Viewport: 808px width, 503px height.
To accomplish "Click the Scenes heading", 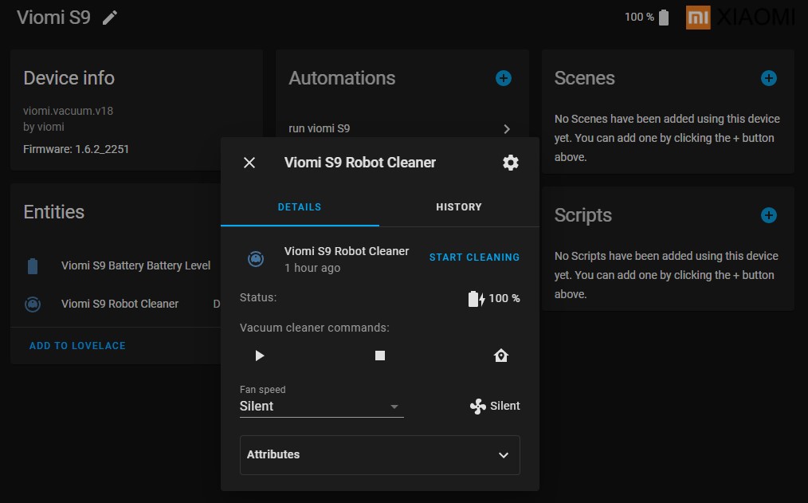I will (584, 78).
